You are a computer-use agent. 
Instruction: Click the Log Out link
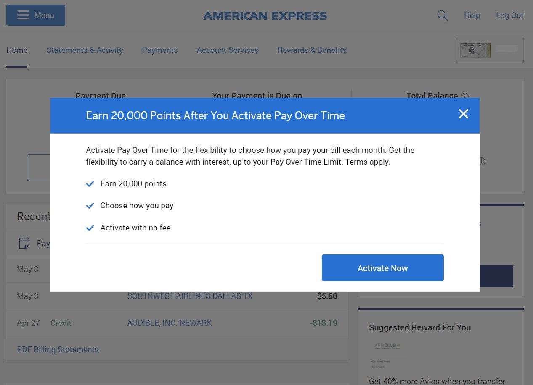pyautogui.click(x=509, y=15)
